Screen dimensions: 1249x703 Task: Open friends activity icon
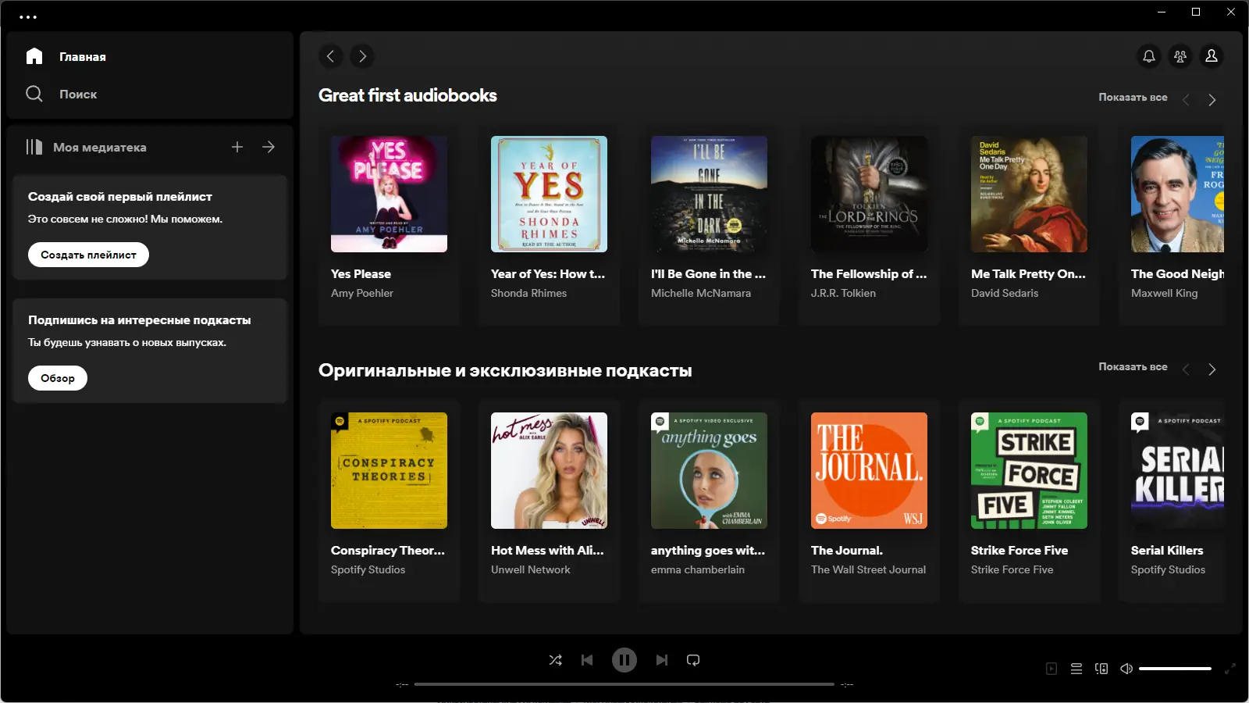pos(1180,56)
